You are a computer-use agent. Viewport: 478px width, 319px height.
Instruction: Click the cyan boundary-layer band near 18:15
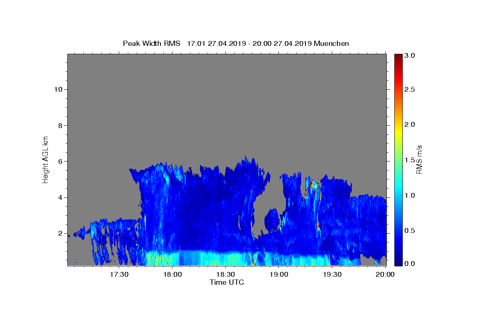199,258
